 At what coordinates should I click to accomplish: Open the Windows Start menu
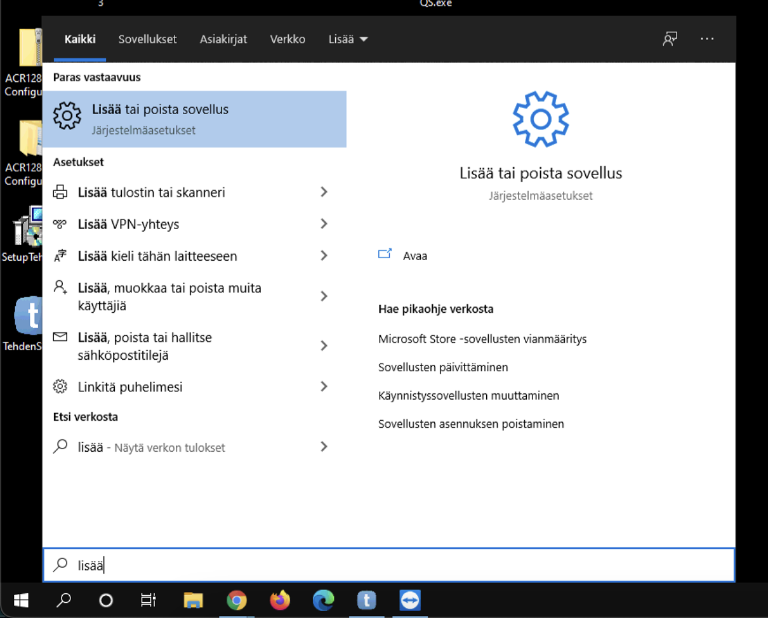point(21,600)
